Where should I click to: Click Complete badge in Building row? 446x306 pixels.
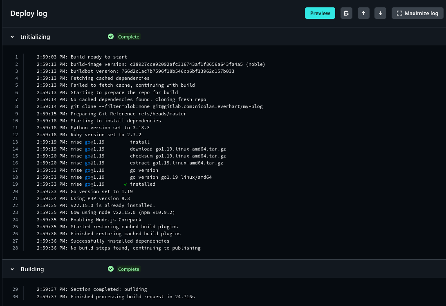128,269
